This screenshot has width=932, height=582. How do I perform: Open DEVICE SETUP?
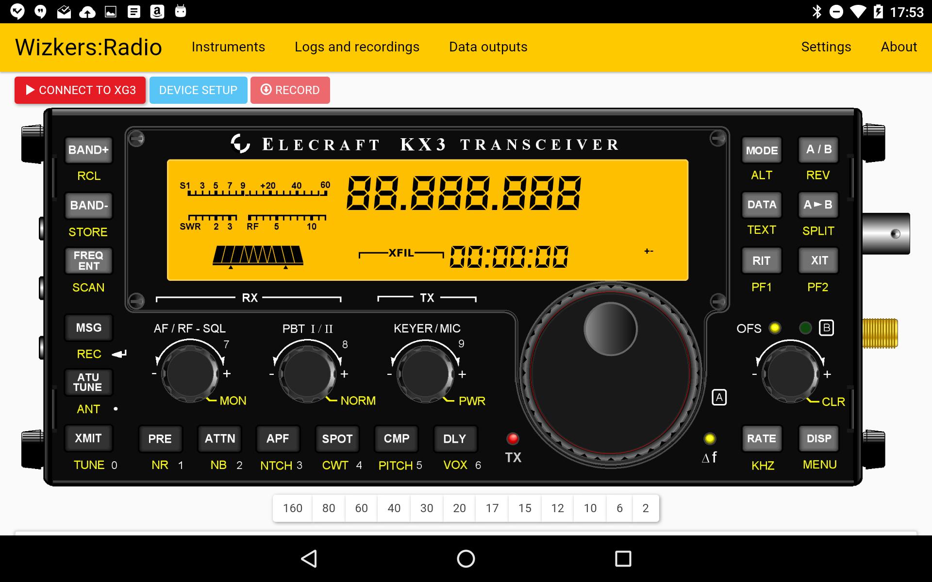(x=198, y=90)
